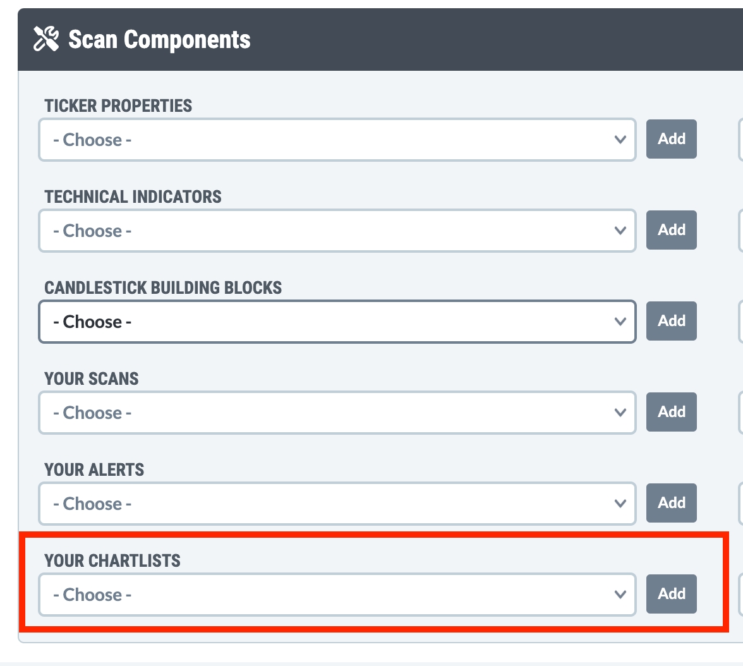This screenshot has height=666, width=743.
Task: Click the Your ChartLists dropdown chevron arrow
Action: point(620,595)
